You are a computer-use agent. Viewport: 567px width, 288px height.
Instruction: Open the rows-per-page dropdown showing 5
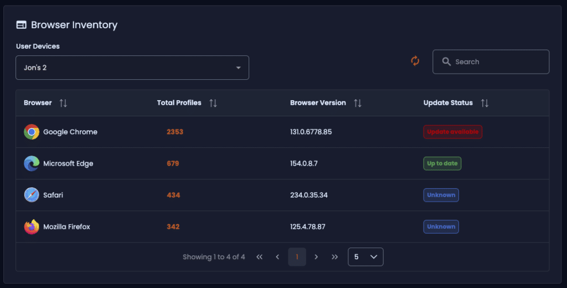tap(365, 257)
